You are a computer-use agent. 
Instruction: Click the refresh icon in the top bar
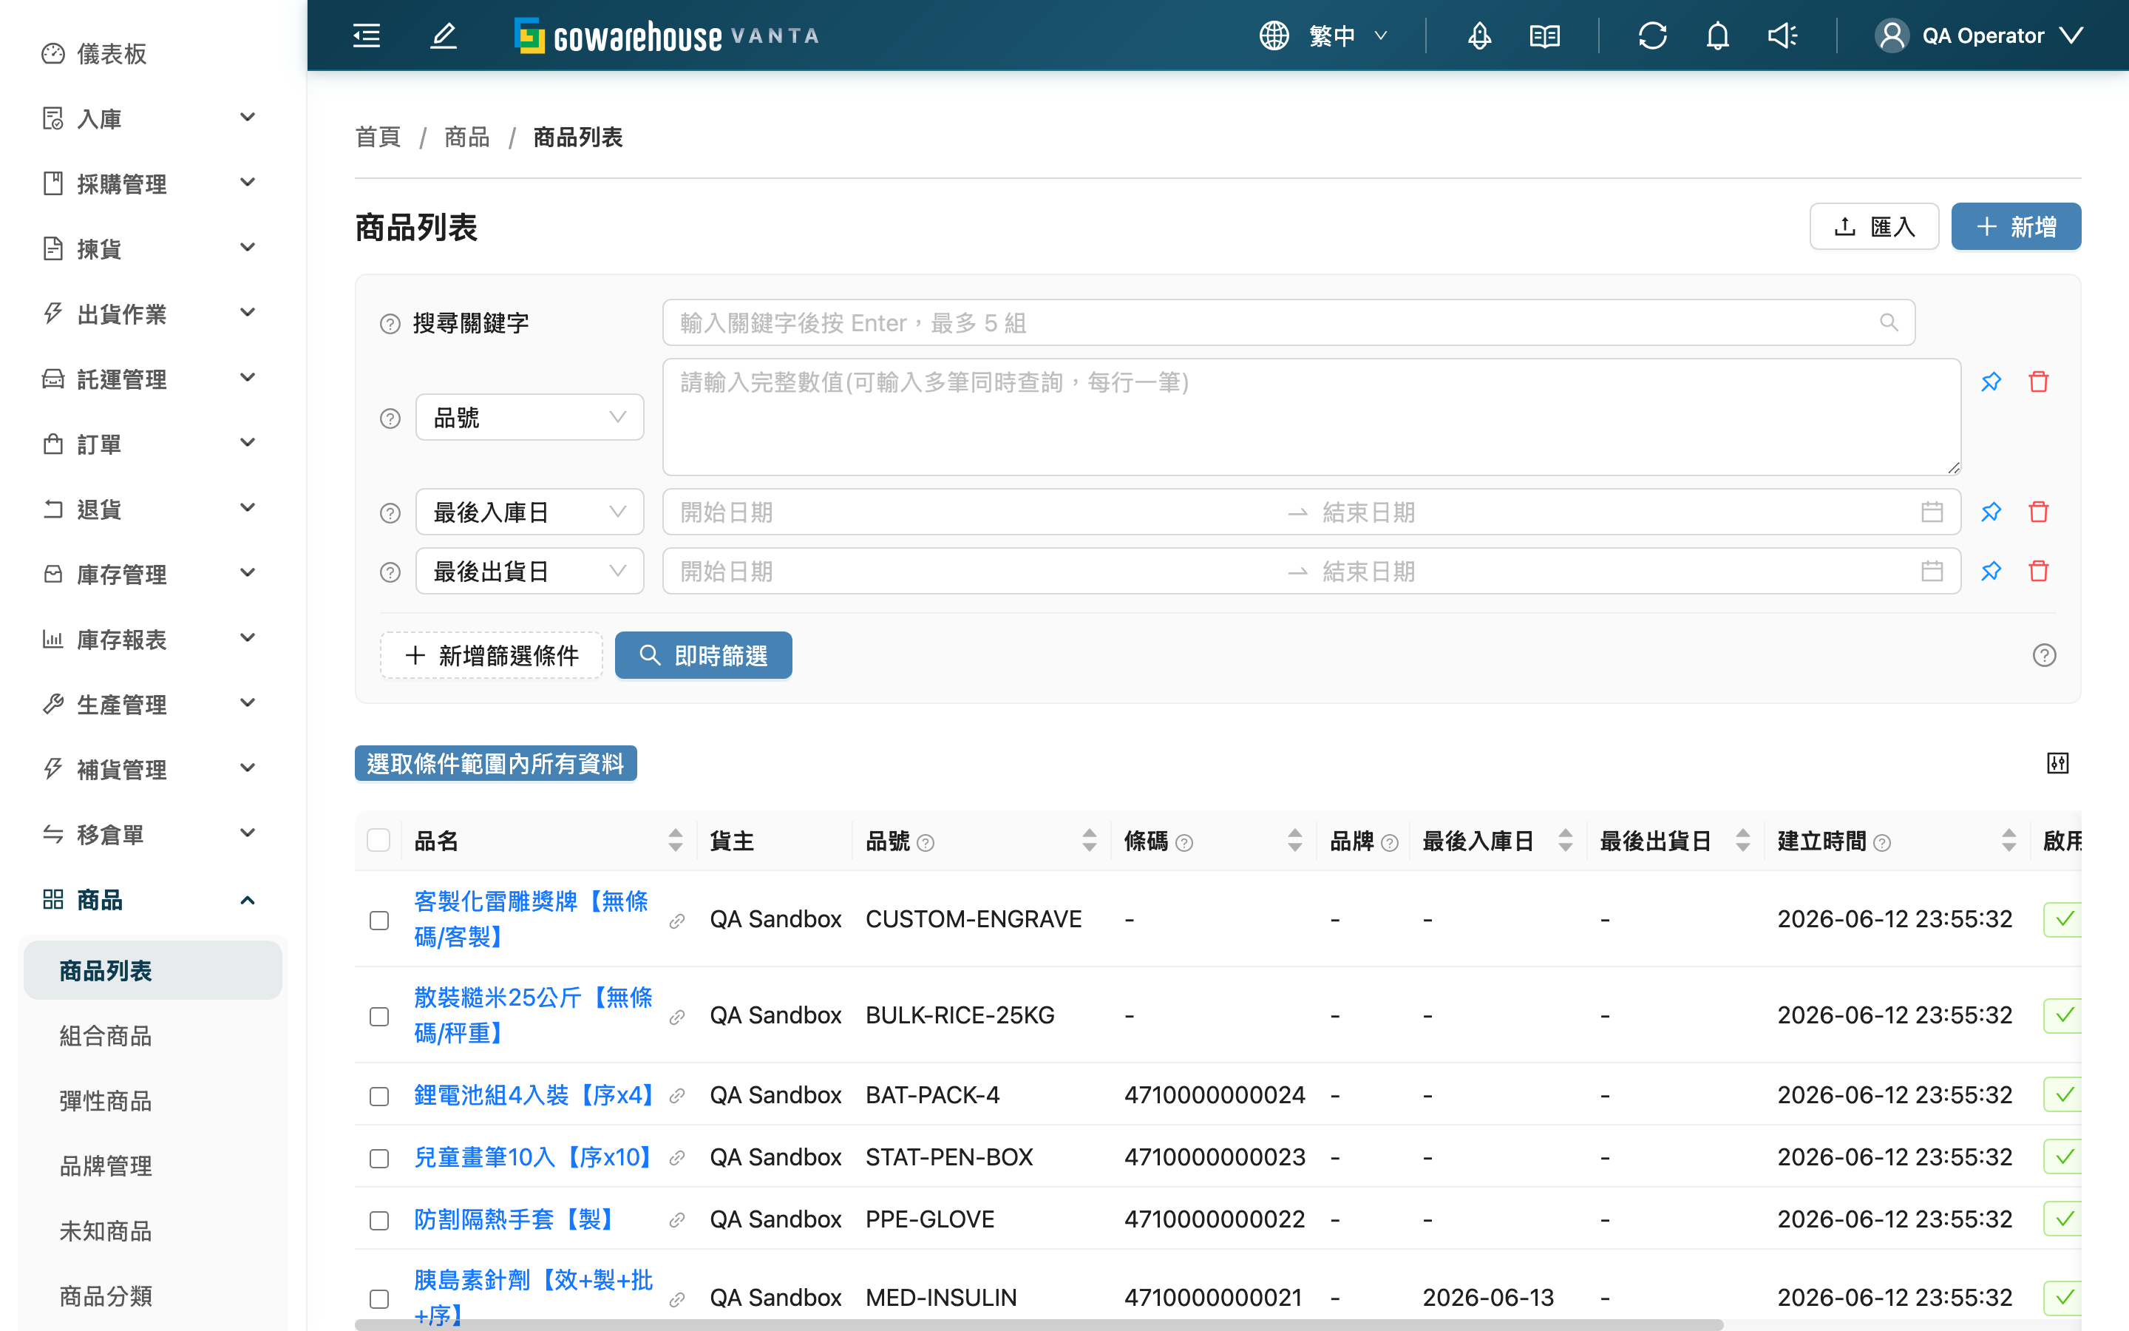[x=1652, y=35]
